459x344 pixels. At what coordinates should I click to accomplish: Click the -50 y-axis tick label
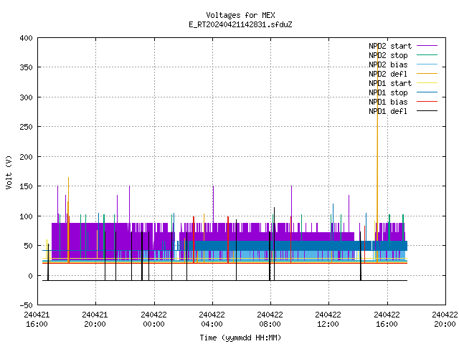26,305
